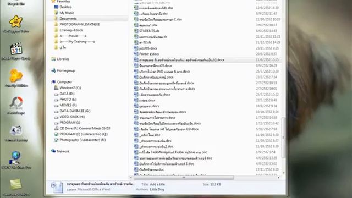Select the Libraries icon in navigation pane
Viewport: 352px width, 198px height.
tap(53, 59)
